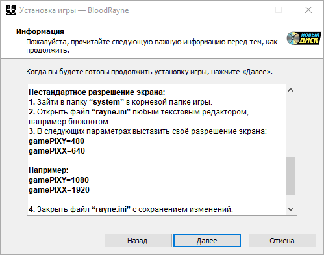324x255 pixels.
Task: Click the line 'gamePIXY=1080'
Action: 58,180
